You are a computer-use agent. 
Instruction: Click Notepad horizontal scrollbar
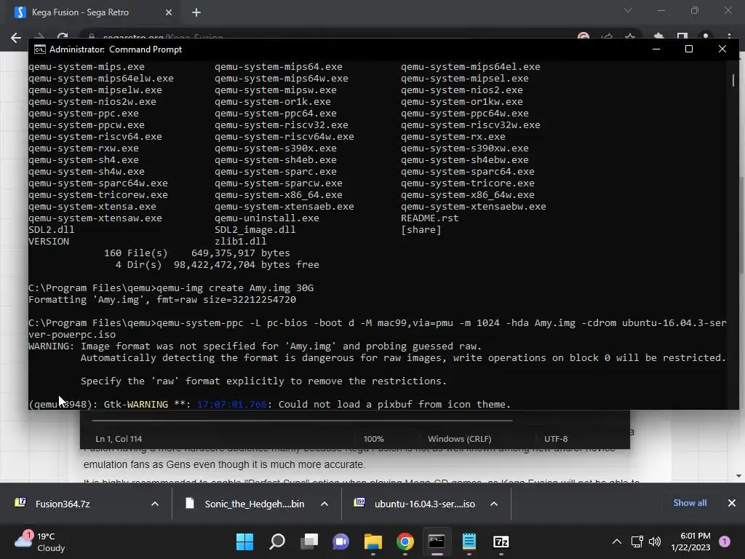point(302,421)
